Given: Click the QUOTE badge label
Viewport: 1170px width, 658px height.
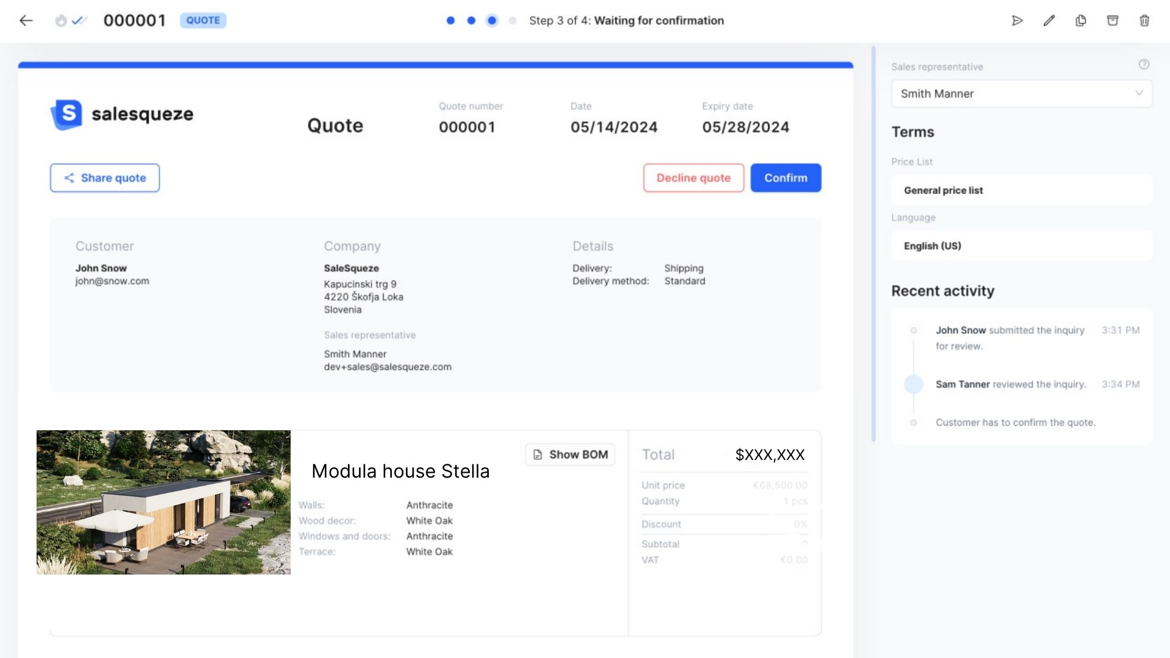Looking at the screenshot, I should point(203,21).
